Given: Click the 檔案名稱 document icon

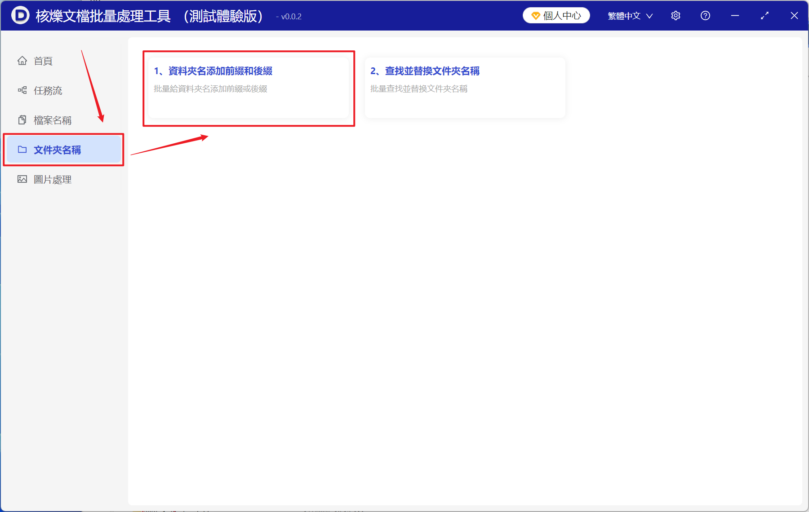Looking at the screenshot, I should click(x=22, y=120).
